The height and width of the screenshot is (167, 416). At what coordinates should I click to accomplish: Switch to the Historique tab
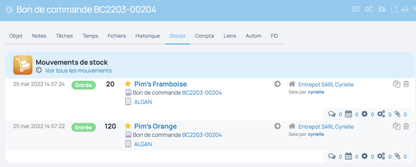coord(147,36)
